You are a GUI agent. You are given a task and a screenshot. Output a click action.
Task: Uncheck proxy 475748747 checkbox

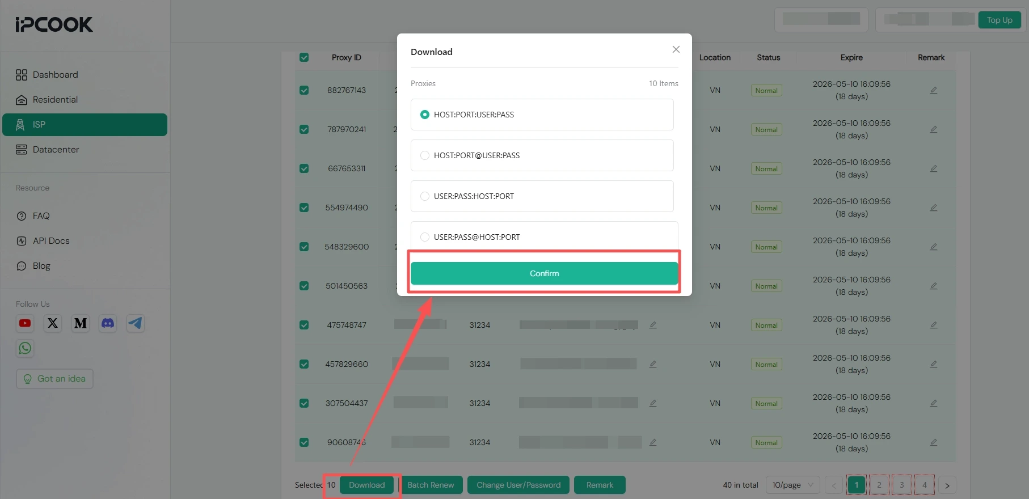(x=304, y=325)
